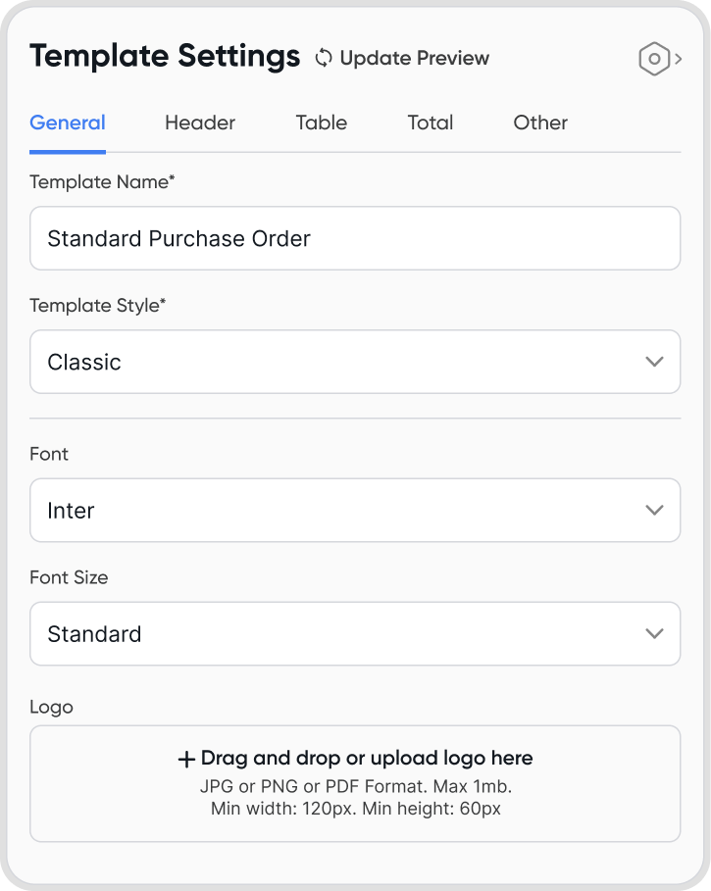Click the refresh icon beside Update Preview
This screenshot has height=891, width=711.
pos(324,58)
